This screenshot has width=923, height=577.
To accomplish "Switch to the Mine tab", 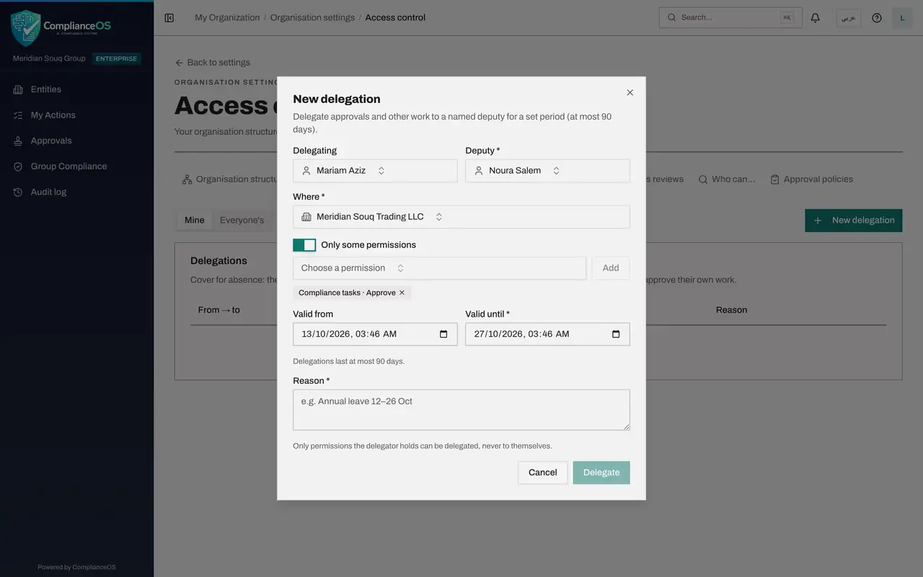I will (x=195, y=221).
